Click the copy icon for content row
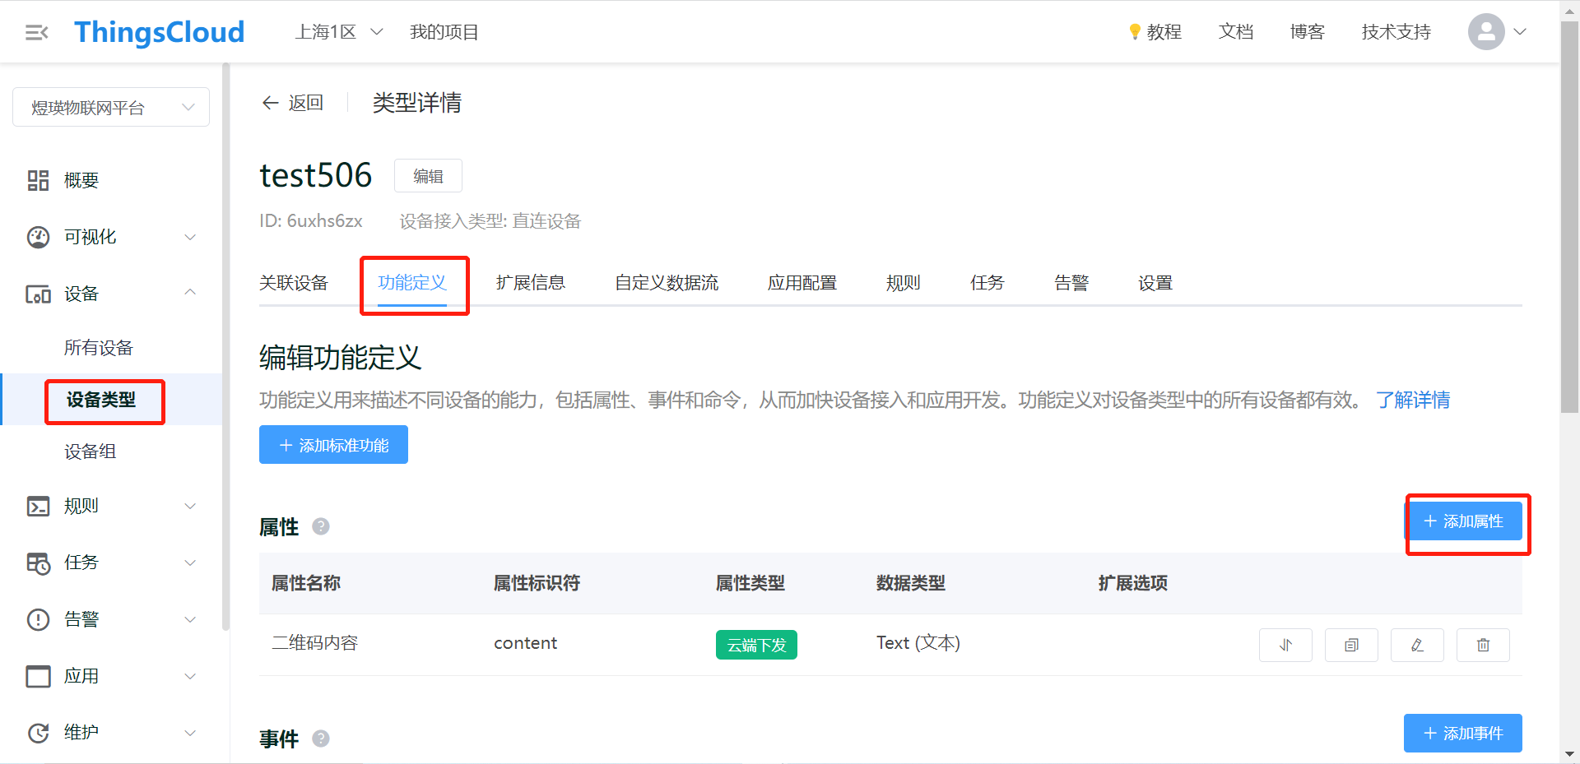1580x764 pixels. (1351, 645)
